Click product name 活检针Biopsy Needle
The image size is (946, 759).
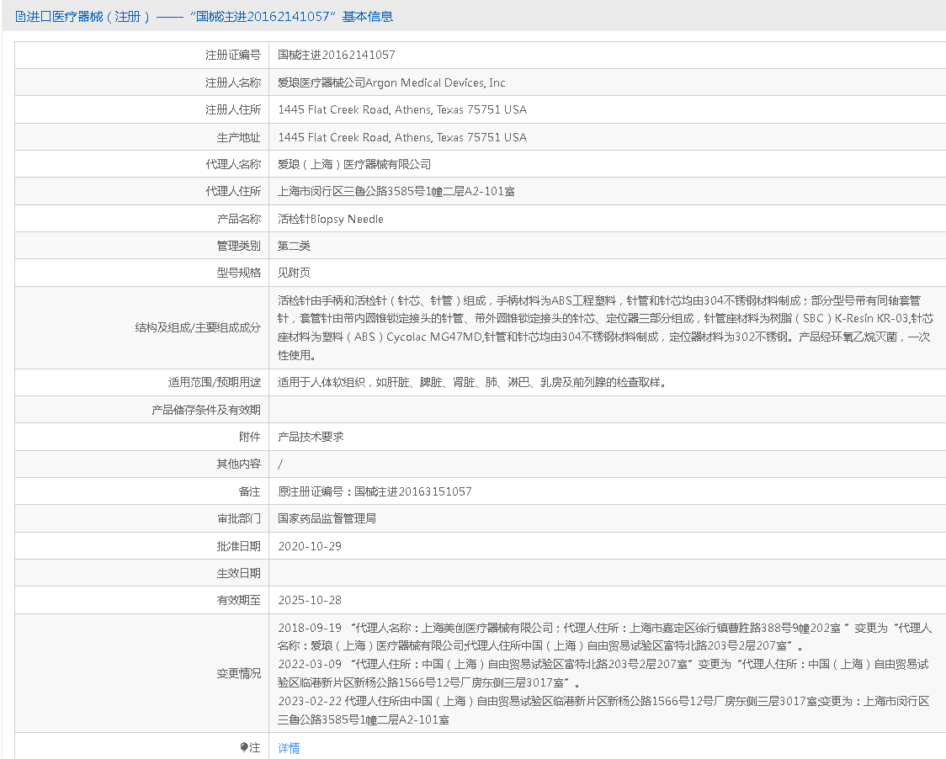pos(331,219)
